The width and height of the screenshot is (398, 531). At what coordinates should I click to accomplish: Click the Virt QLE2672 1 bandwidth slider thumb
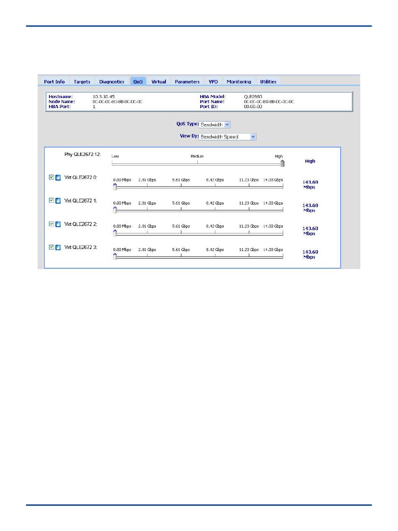(115, 210)
